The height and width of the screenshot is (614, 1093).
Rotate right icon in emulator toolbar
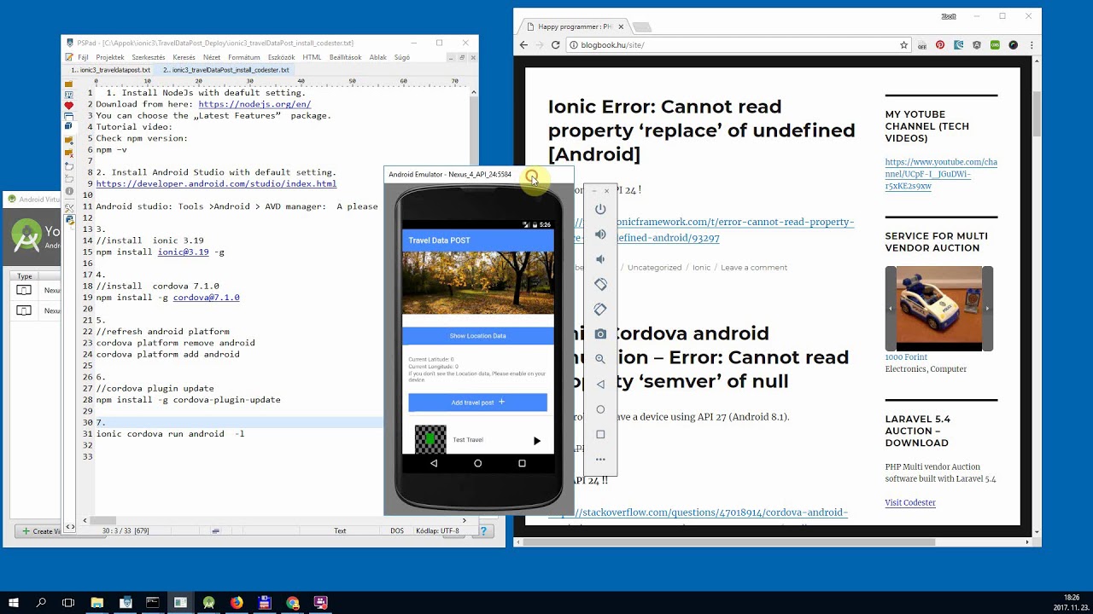coord(600,309)
